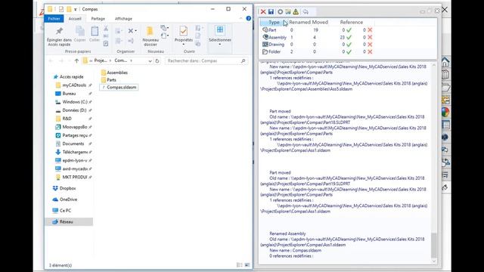Switch to the Accueil ribbon tab
The height and width of the screenshot is (272, 484).
75,18
